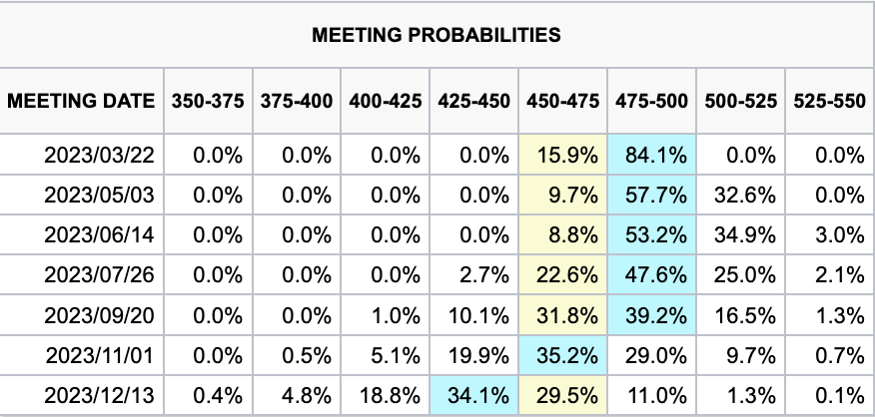
Task: Select the 57.7% probability cell
Action: tap(650, 195)
